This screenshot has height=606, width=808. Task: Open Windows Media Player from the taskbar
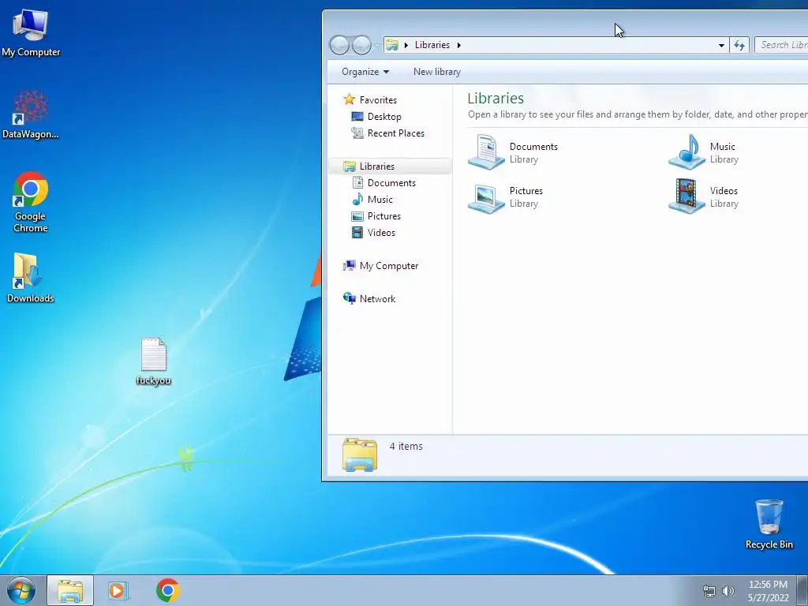(118, 590)
